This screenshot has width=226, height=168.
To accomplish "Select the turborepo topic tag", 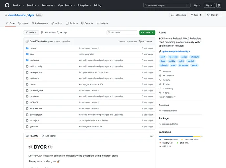I will [x=183, y=65].
